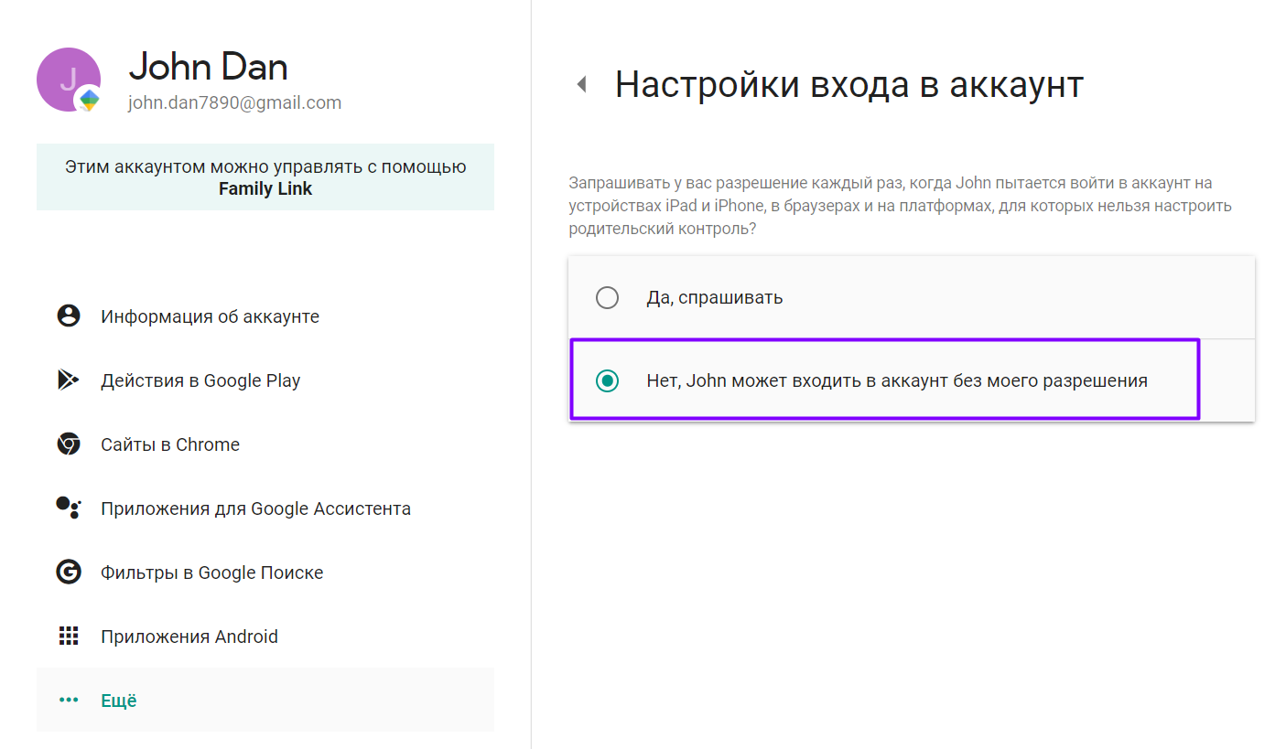Click John Dan's purple avatar

tap(69, 80)
